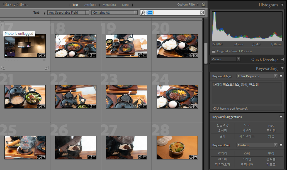Open the Custom Filter preset dropdown
Viewport: 287px width, 170px height.
188,4
